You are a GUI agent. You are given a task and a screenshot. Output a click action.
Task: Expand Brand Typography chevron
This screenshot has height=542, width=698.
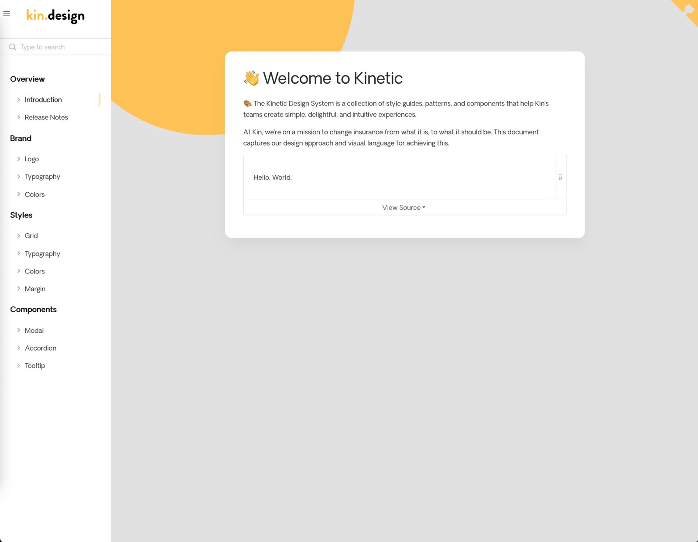point(19,177)
